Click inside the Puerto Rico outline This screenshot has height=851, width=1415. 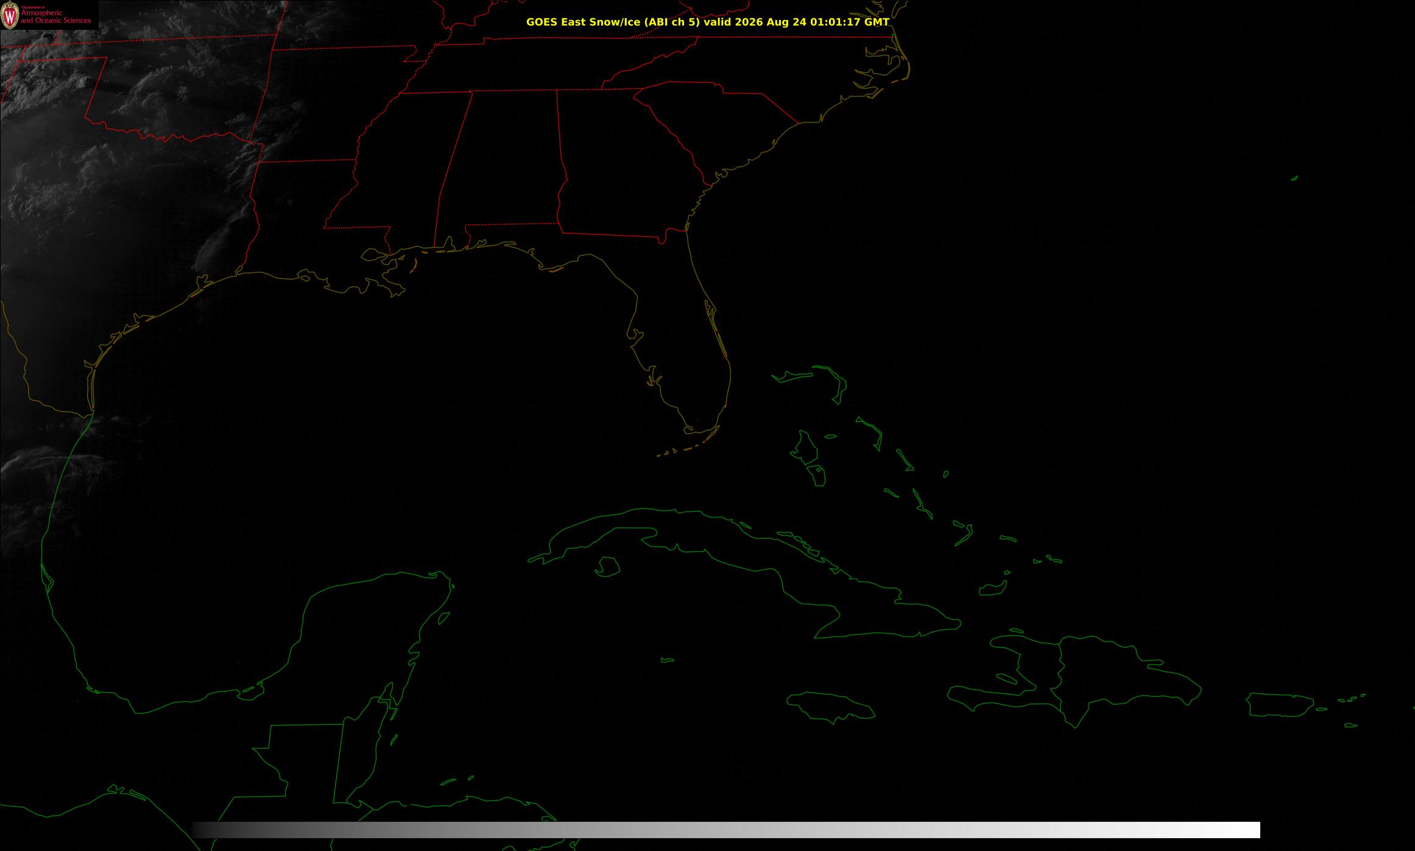point(1279,705)
